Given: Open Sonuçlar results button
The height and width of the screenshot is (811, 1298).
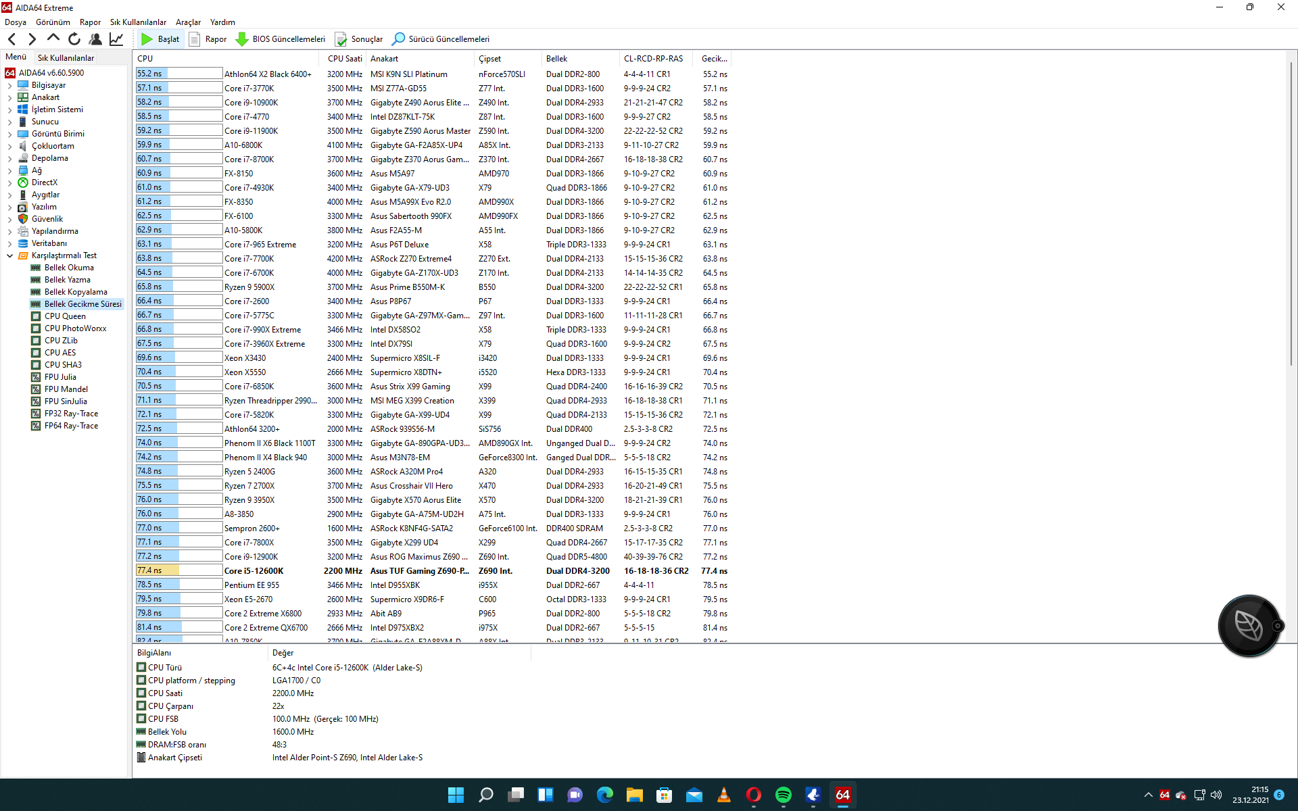Looking at the screenshot, I should 359,39.
